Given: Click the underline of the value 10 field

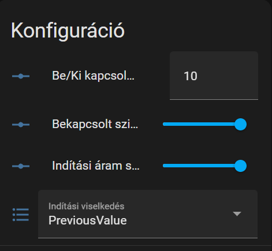Looking at the screenshot, I should [214, 99].
